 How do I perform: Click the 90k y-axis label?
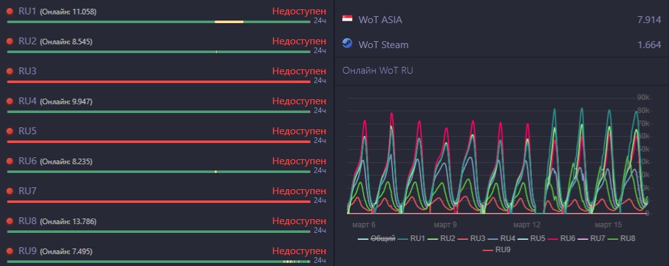[643, 97]
